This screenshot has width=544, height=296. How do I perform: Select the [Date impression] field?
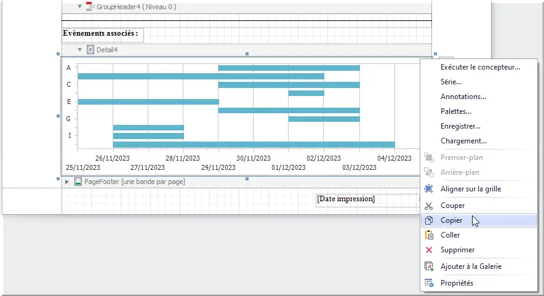(x=368, y=200)
